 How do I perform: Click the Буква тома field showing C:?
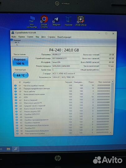[66, 70]
